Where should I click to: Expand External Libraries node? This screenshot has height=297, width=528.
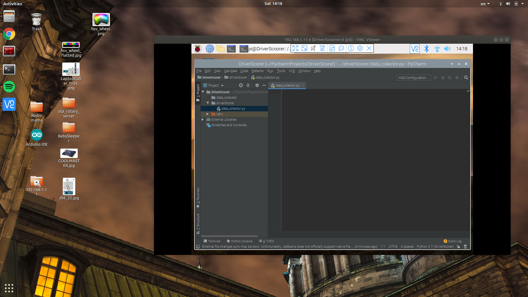tap(203, 120)
